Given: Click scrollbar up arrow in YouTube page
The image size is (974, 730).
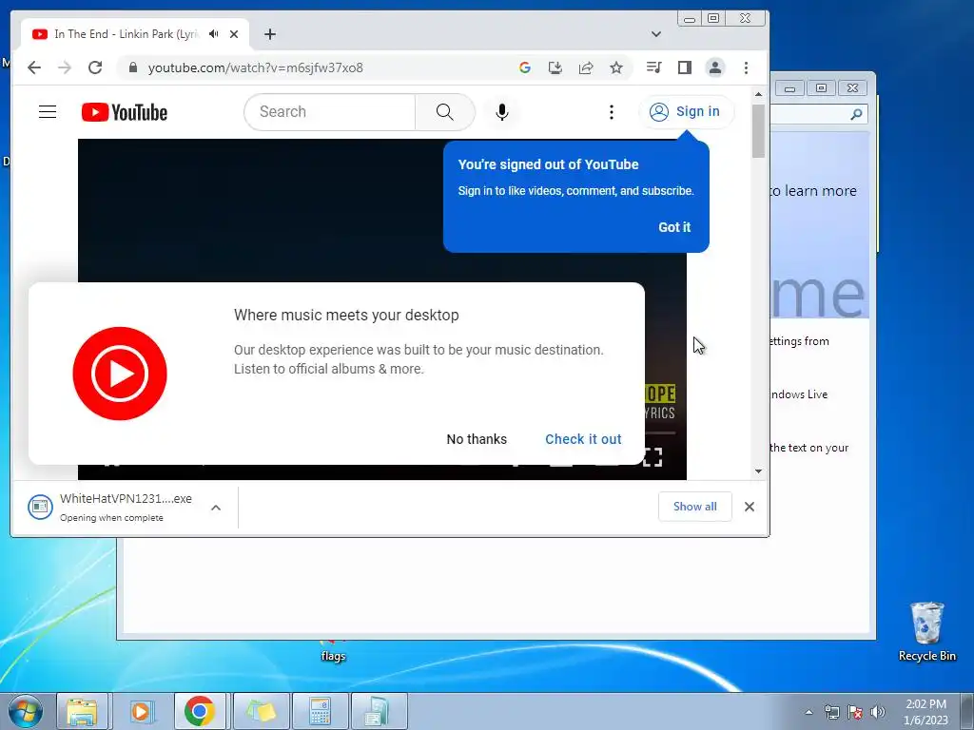Looking at the screenshot, I should click(758, 94).
